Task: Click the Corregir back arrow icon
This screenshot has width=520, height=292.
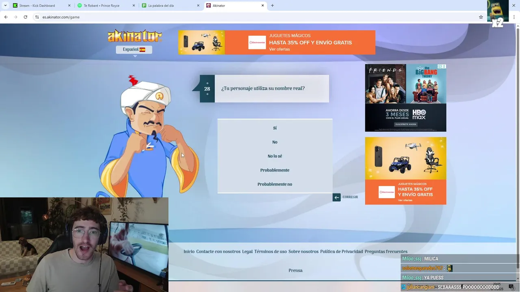Action: click(336, 198)
